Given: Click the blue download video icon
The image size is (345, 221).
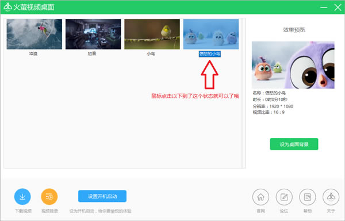Looking at the screenshot, I should pos(22,197).
